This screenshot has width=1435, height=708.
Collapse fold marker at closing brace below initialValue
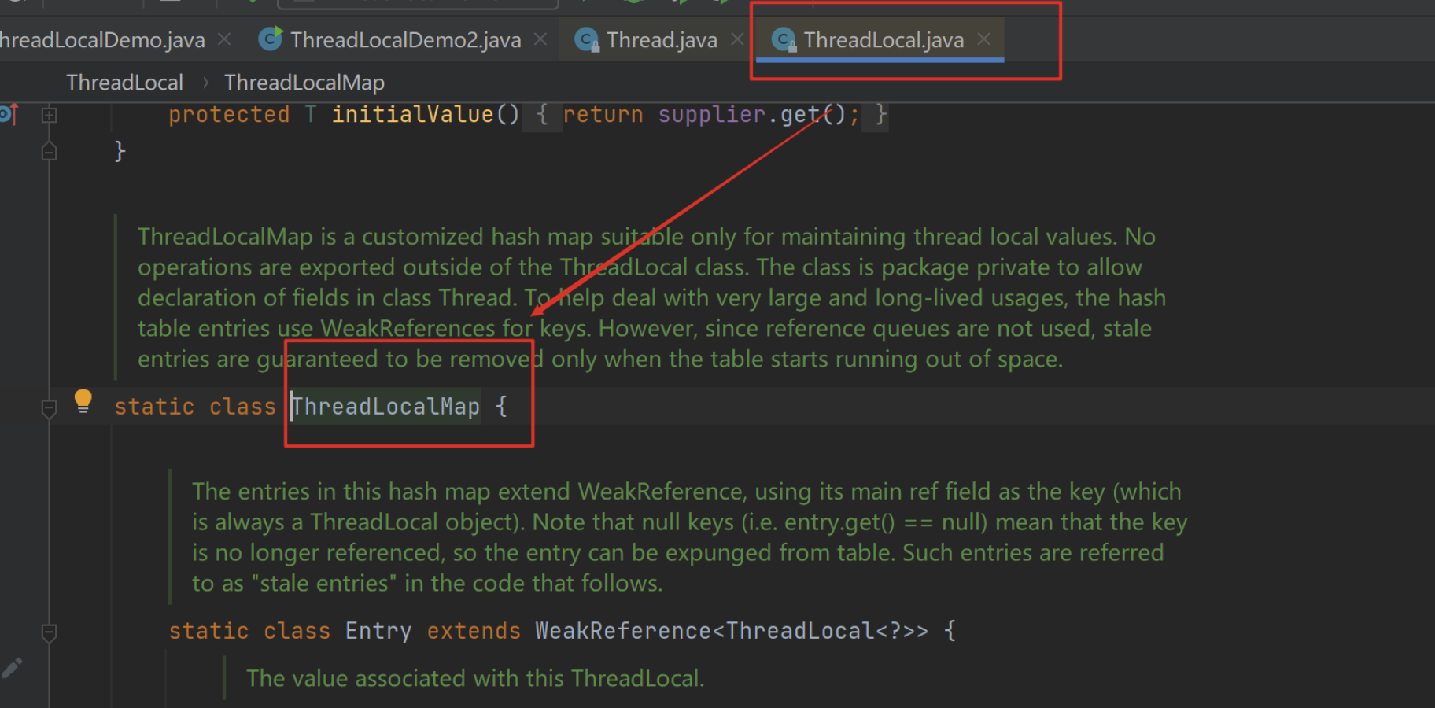(x=49, y=151)
